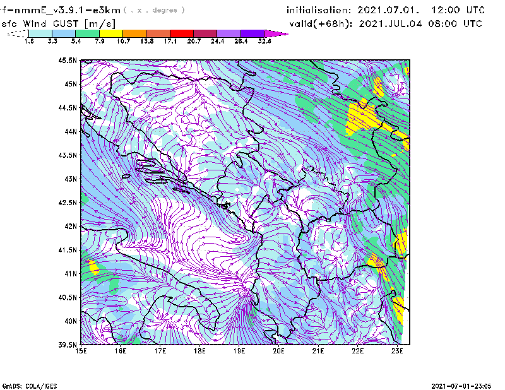Select the orange 10.7–13.8 legend swatch
This screenshot has width=505, height=390.
pos(134,33)
